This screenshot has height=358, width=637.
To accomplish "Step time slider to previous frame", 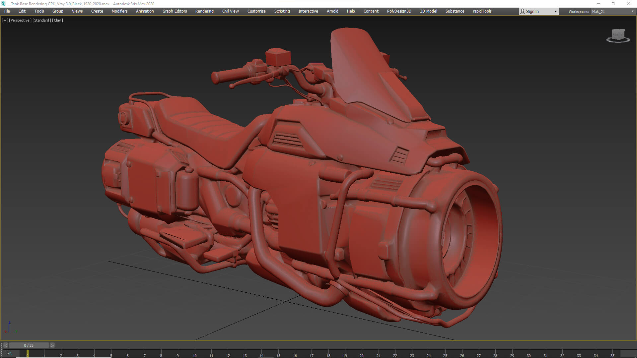I will pyautogui.click(x=6, y=345).
